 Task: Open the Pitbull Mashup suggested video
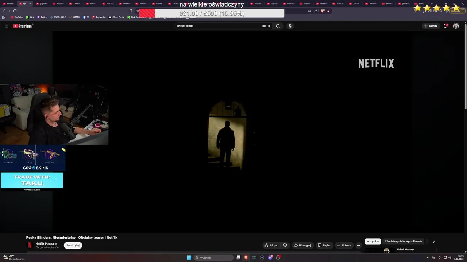pos(405,250)
